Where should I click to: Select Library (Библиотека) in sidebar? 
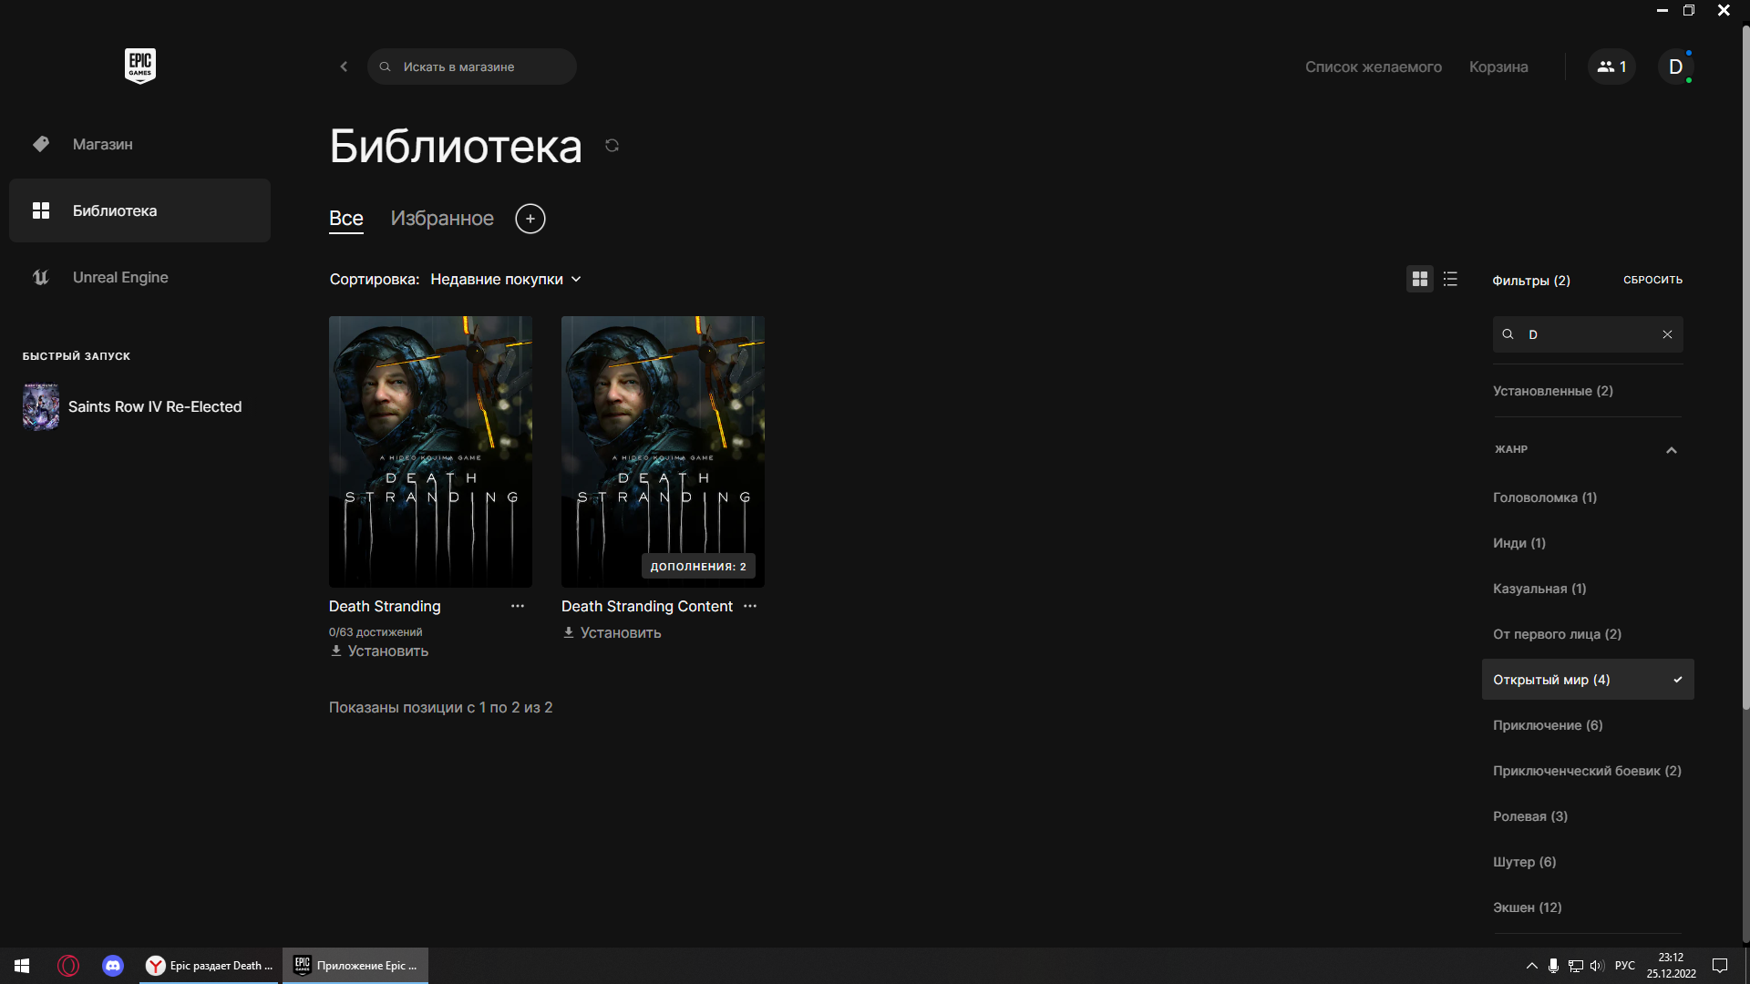(139, 210)
